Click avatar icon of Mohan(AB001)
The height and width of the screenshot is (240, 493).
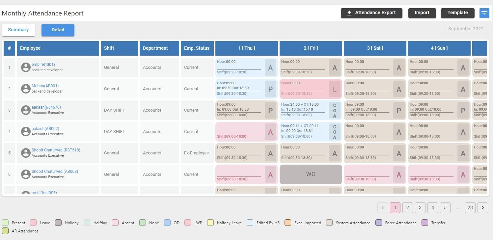[26, 89]
